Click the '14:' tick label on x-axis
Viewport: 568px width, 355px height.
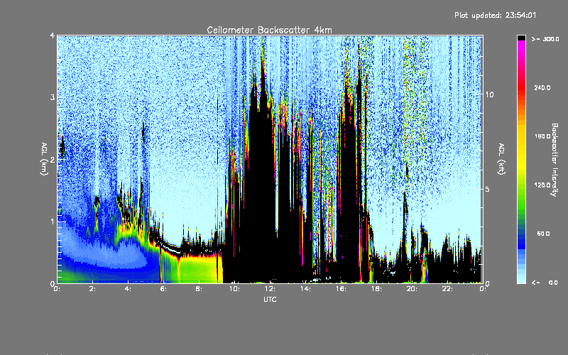305,289
